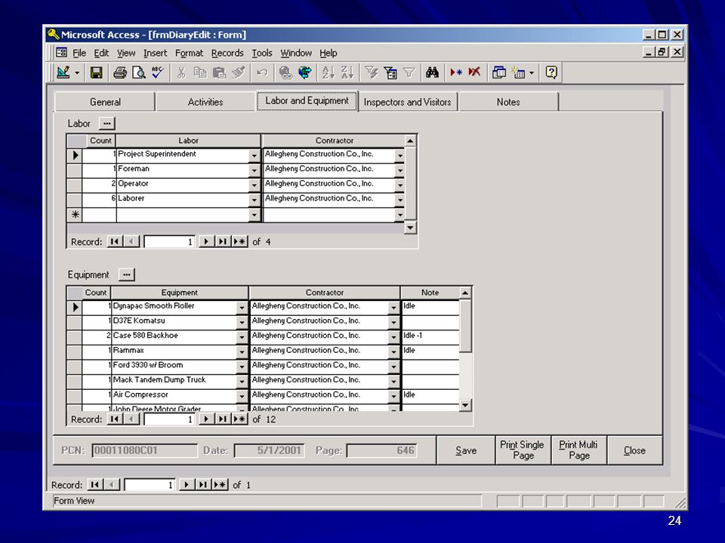Switch to the General tab
Image resolution: width=725 pixels, height=543 pixels.
105,102
